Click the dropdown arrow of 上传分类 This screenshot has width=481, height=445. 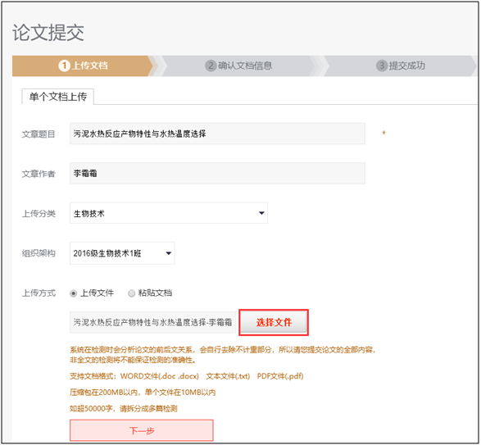261,213
